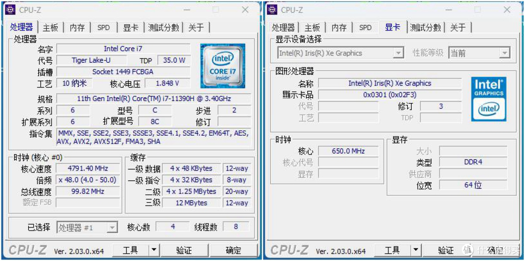
Task: Click the 核心数 value 4
Action: (173, 226)
